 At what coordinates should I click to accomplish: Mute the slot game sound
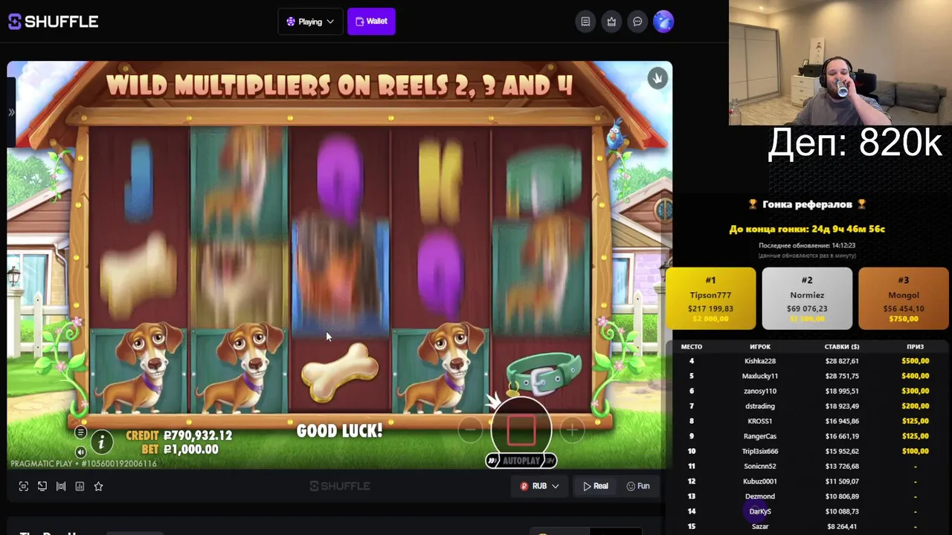tap(80, 452)
